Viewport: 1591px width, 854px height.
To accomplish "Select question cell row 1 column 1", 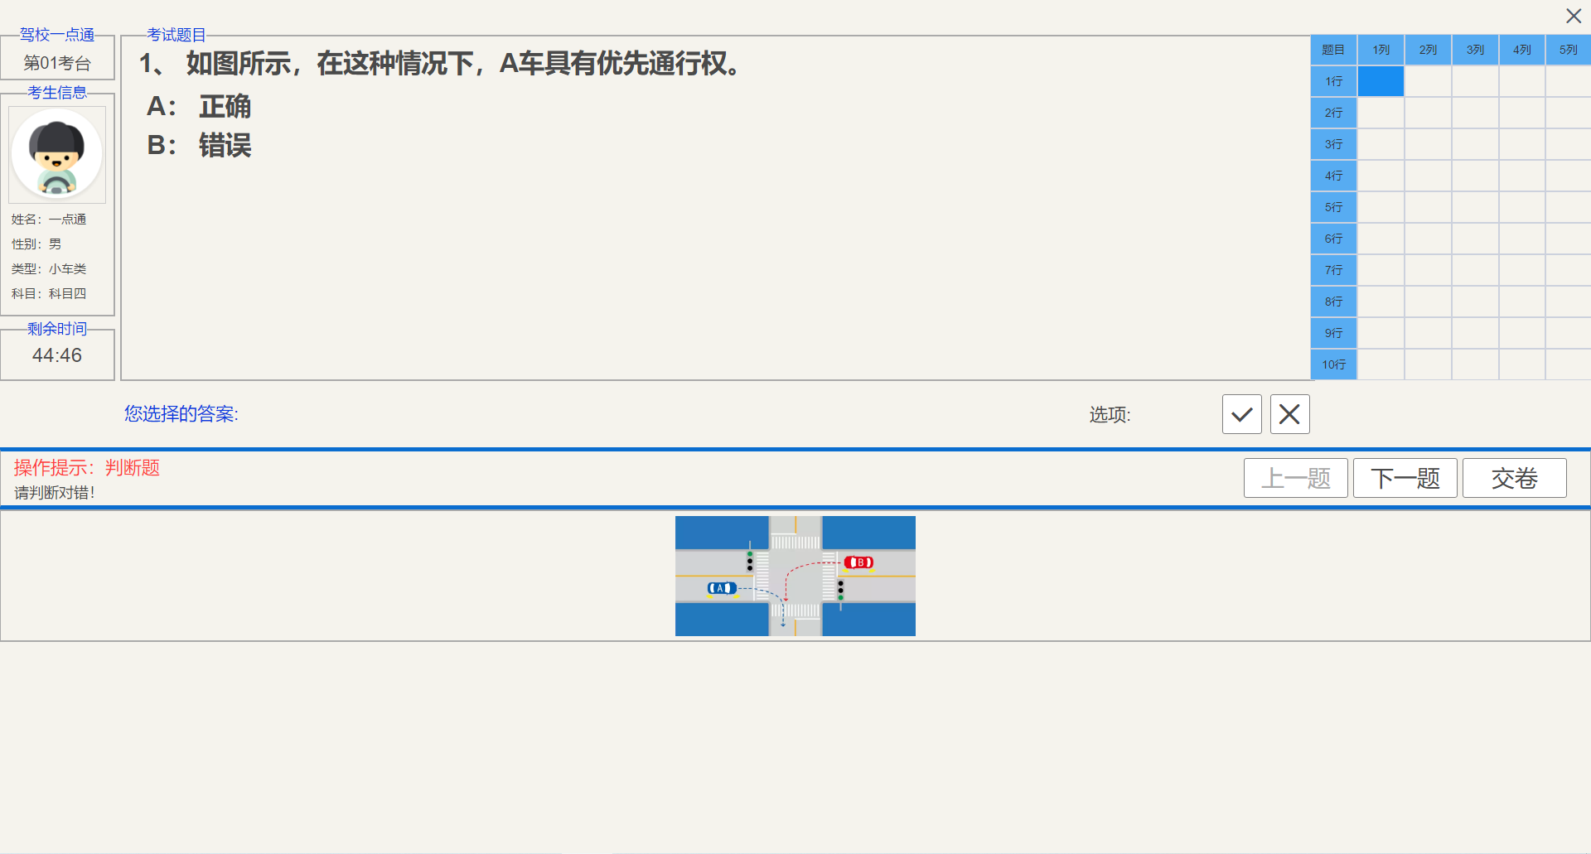I will 1381,81.
